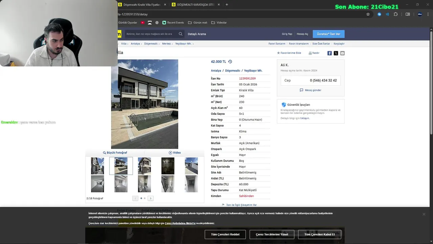This screenshot has width=433, height=244.
Task: Open a new browser tab
Action: [x=227, y=5]
